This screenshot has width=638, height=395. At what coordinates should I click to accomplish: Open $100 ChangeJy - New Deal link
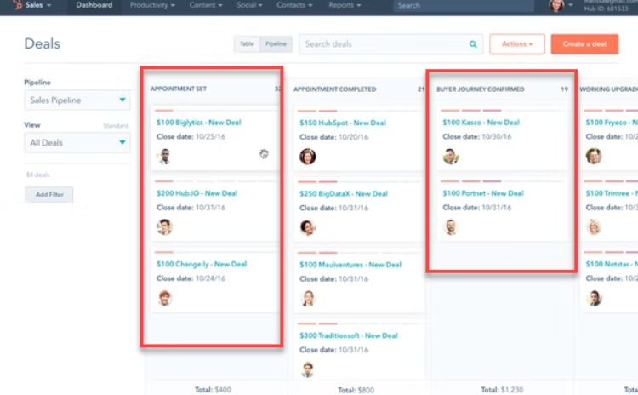tap(202, 264)
